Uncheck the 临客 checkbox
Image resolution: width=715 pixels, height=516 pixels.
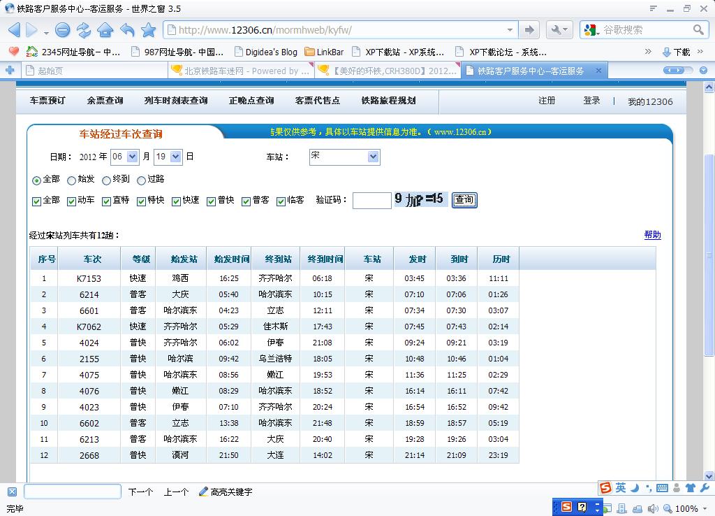click(281, 201)
